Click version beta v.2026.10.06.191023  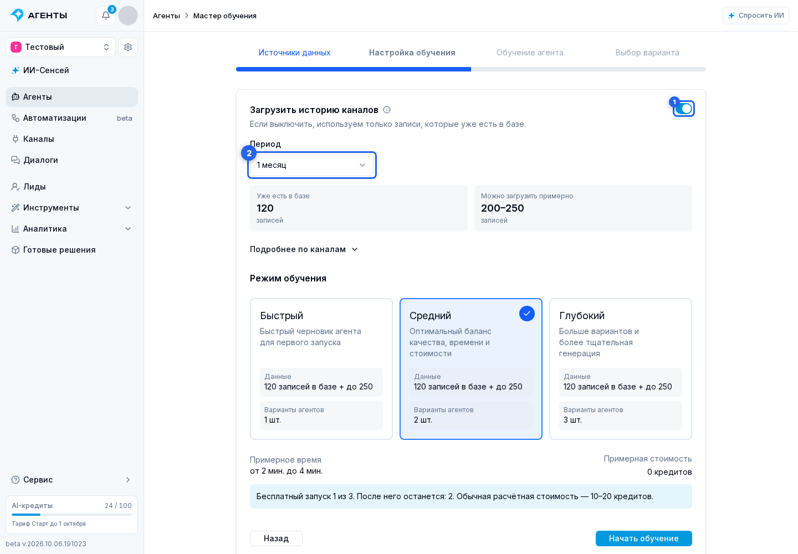click(46, 544)
